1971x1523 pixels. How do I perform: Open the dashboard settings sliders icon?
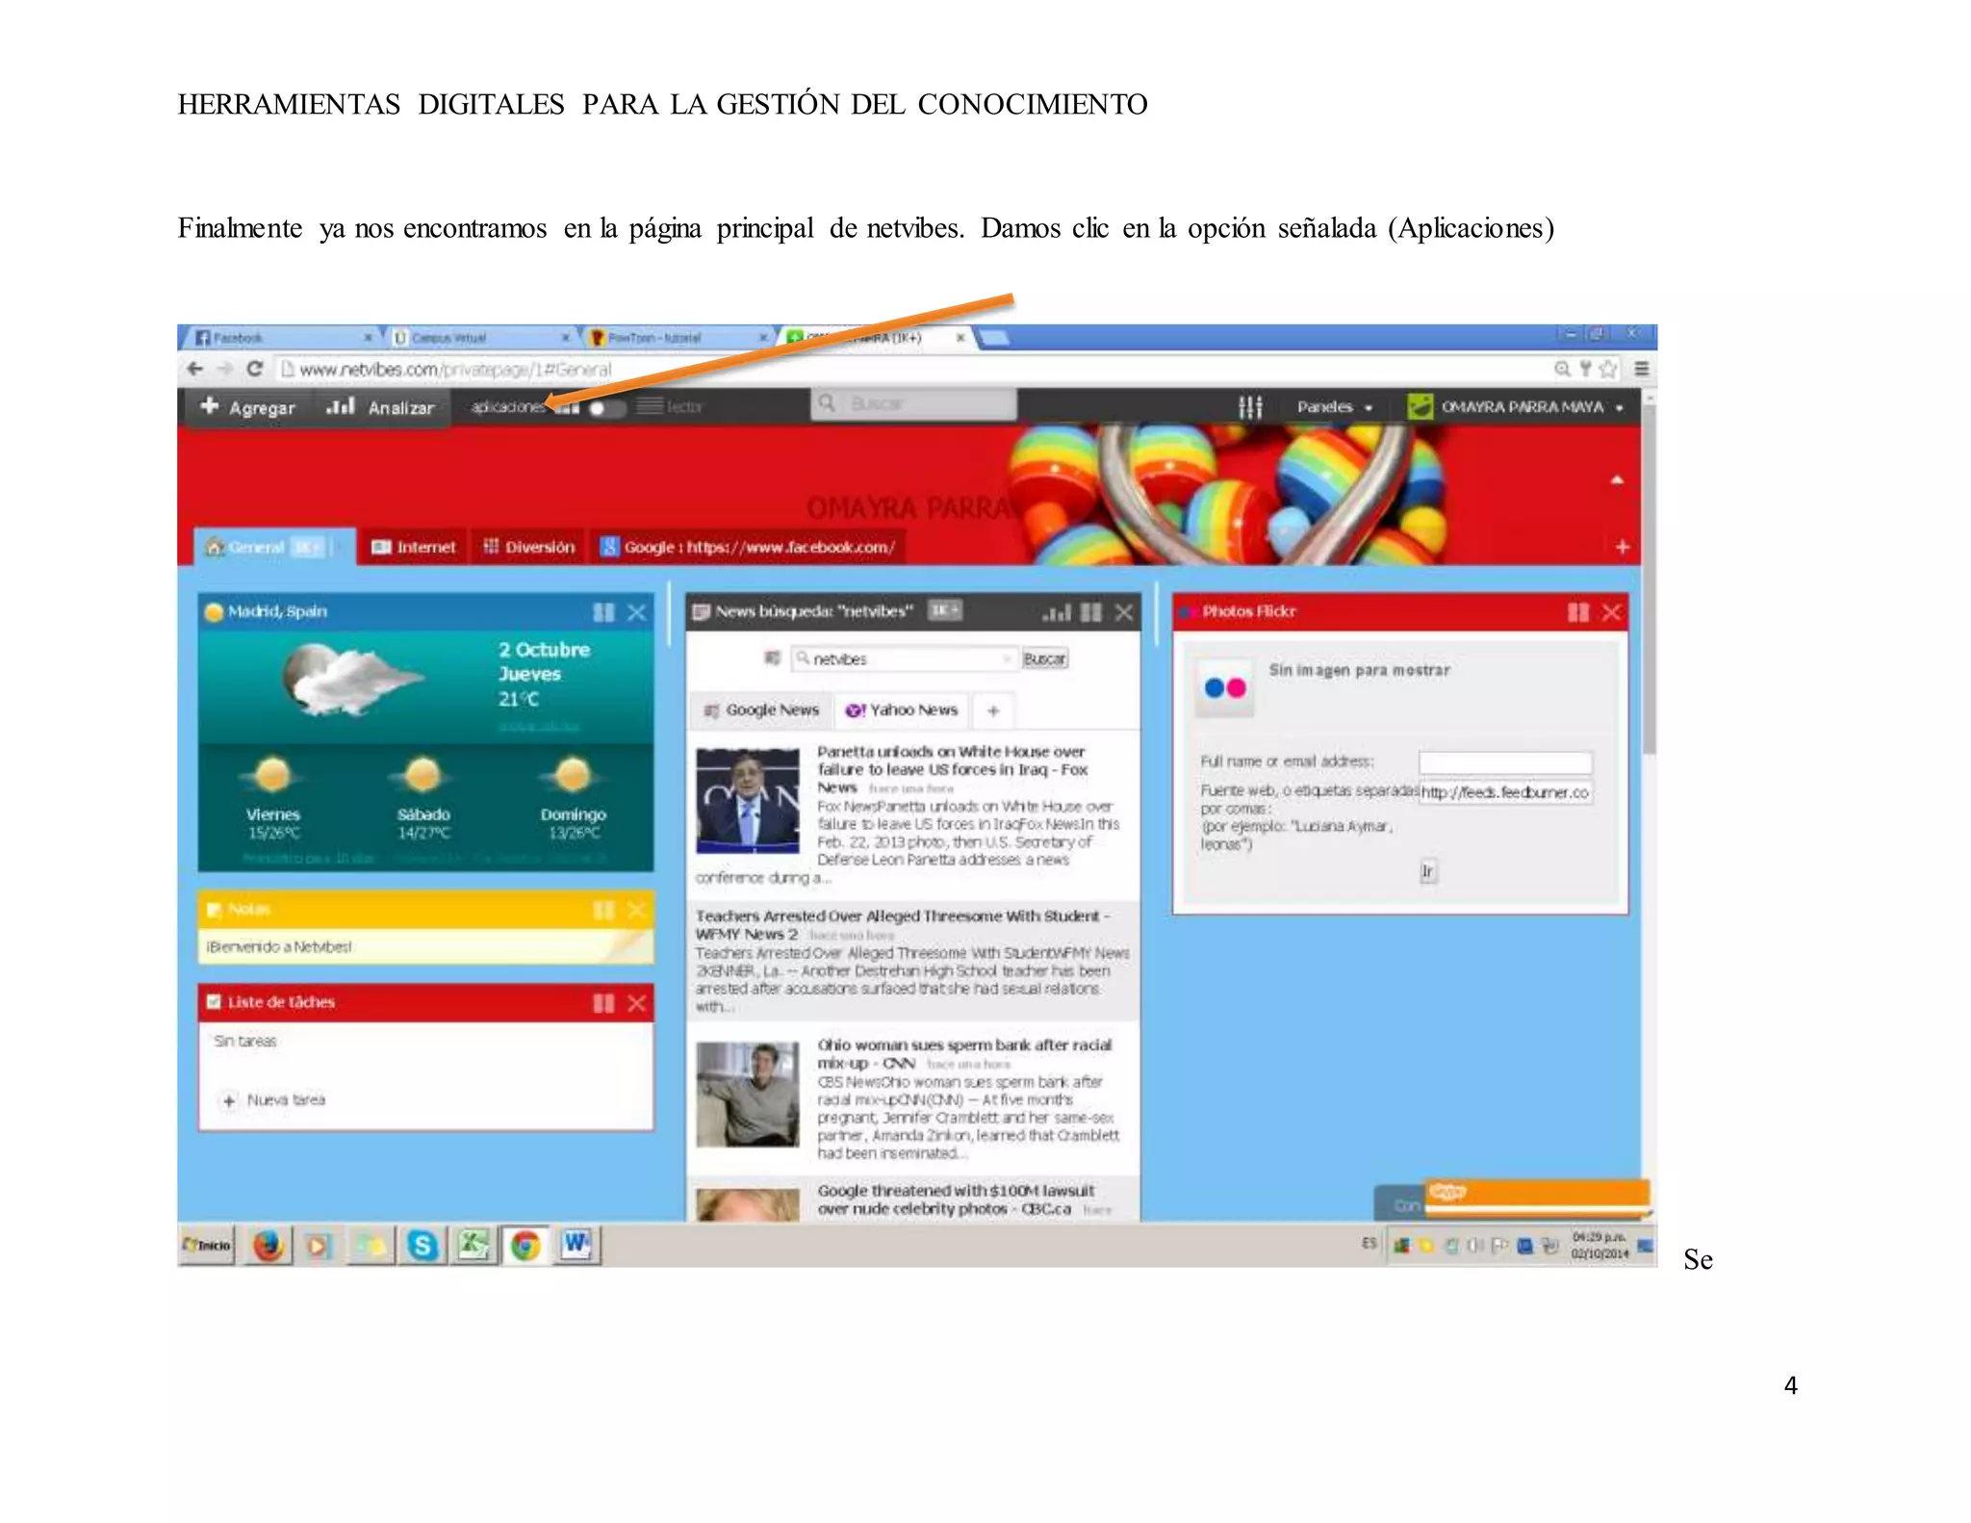(1250, 407)
